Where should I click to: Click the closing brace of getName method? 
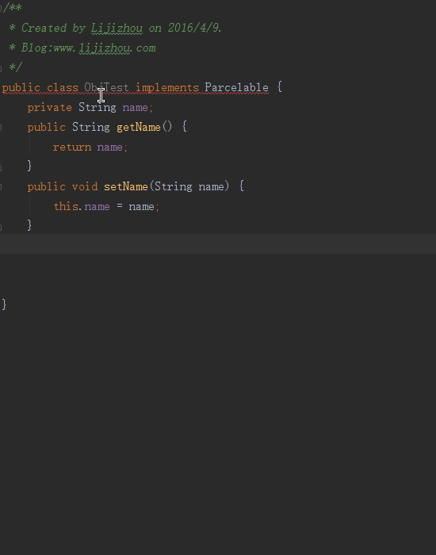[29, 166]
